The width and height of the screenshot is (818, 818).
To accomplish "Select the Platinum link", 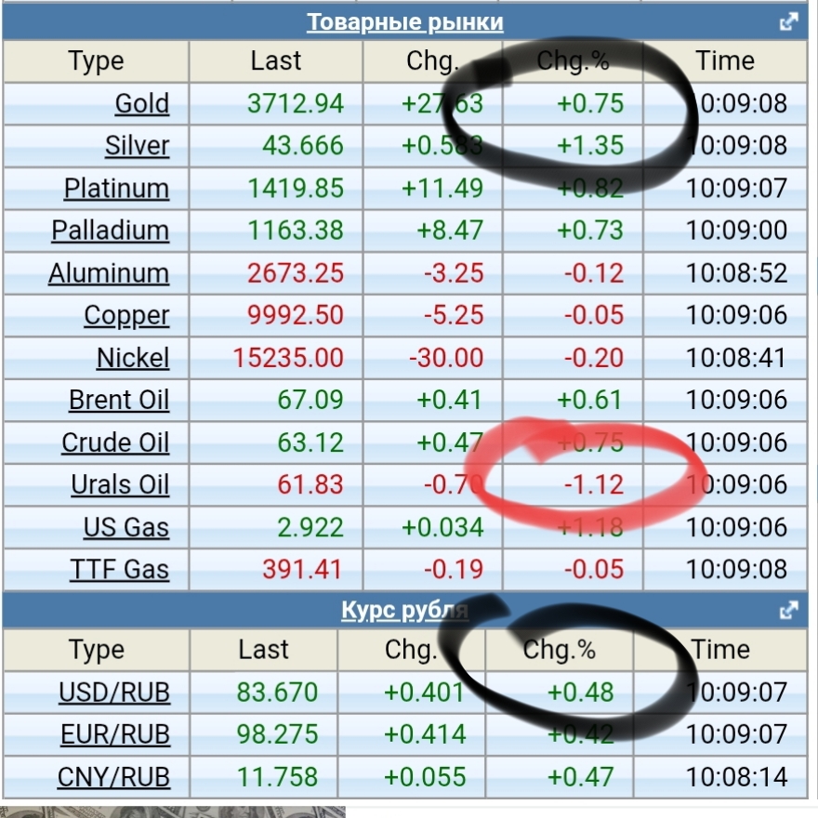I will point(116,189).
